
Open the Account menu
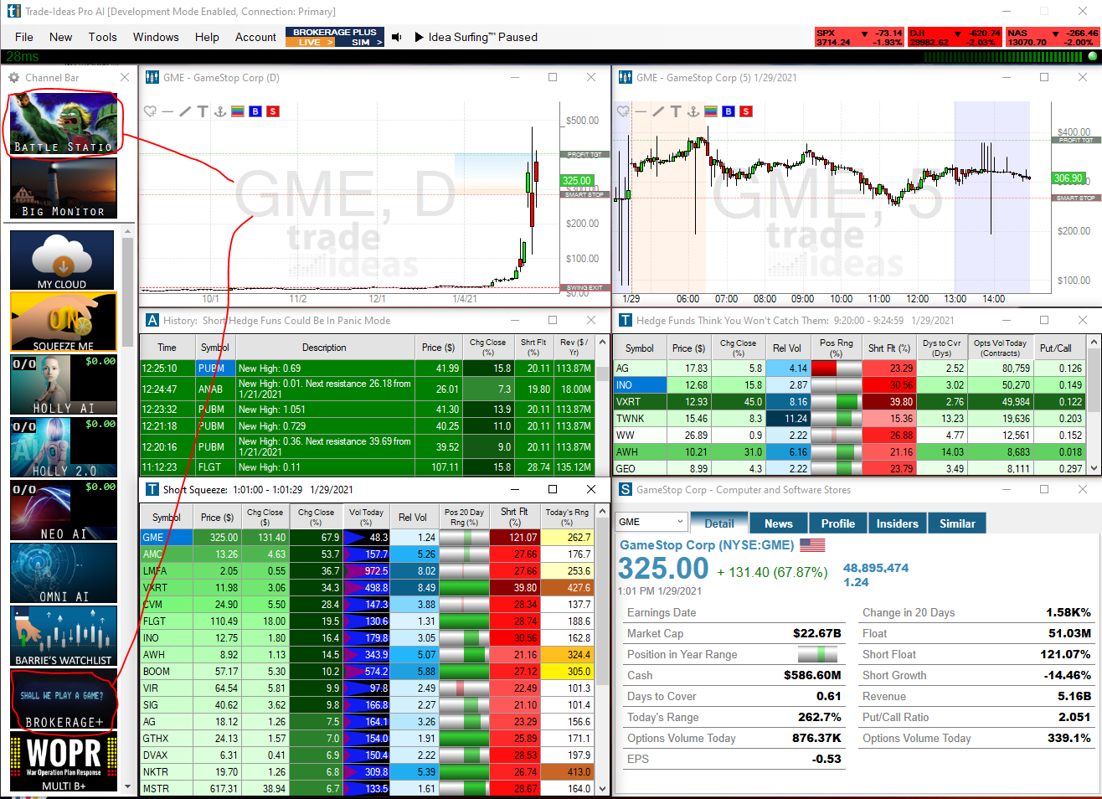coord(255,37)
